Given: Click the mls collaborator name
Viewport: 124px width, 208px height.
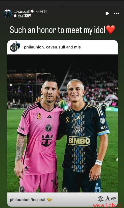Looking at the screenshot, I should [x=77, y=47].
